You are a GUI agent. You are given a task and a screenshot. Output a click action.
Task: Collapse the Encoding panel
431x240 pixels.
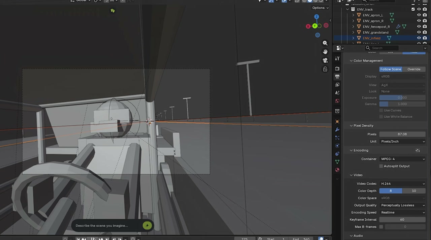click(351, 150)
